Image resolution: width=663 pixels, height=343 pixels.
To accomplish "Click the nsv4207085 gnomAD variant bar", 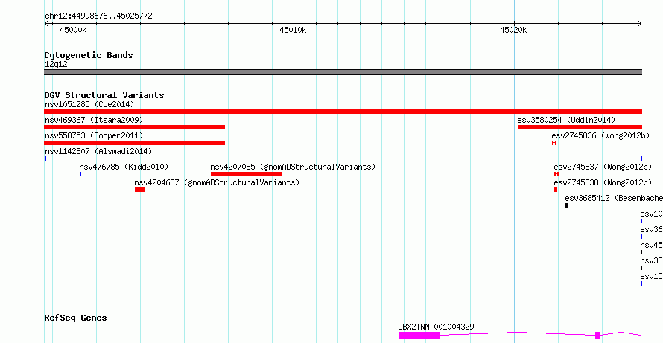I will [246, 174].
